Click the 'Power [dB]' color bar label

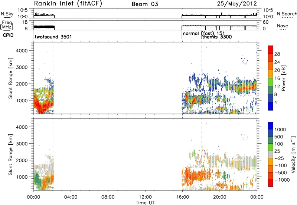pos(283,78)
